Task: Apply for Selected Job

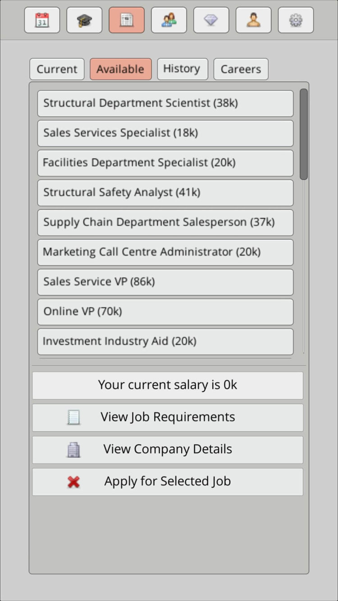Action: coord(168,482)
